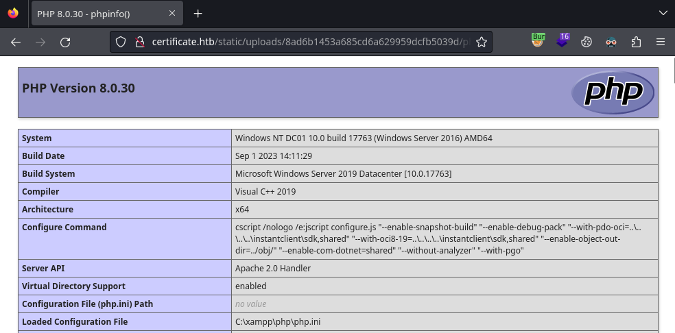Open the tracking protection shield icon
Viewport: 675px width, 333px height.
[121, 42]
